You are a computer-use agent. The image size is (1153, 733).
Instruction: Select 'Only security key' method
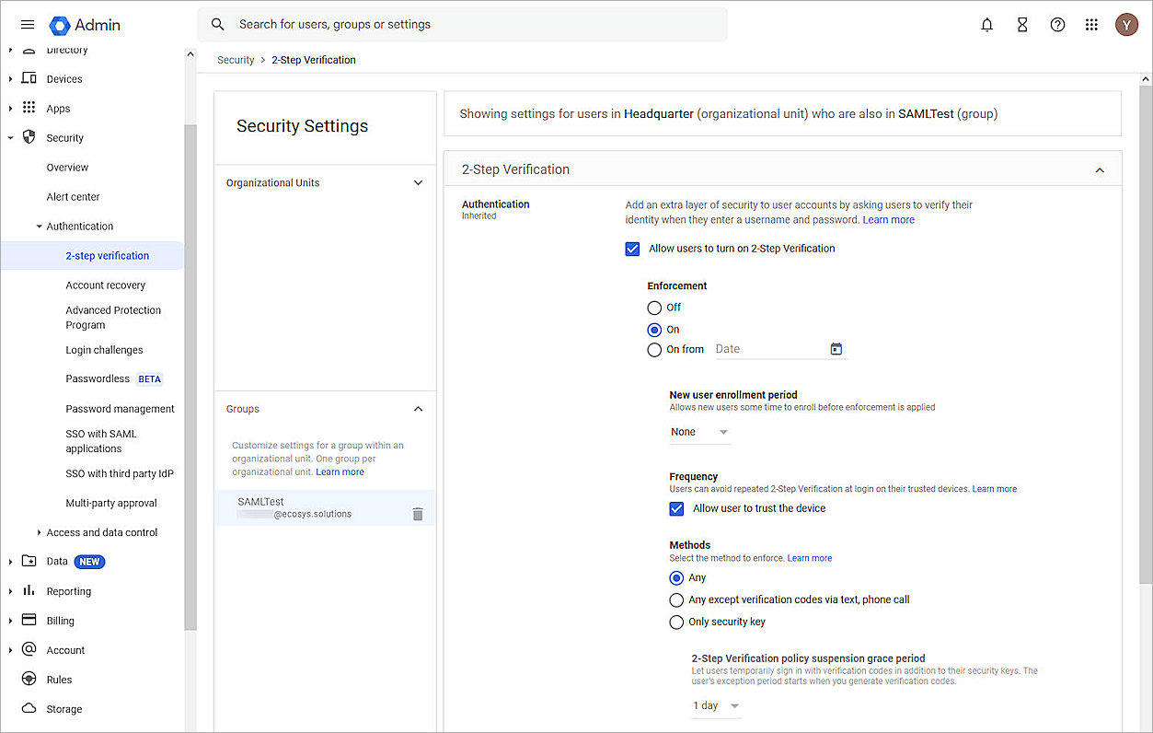[676, 622]
